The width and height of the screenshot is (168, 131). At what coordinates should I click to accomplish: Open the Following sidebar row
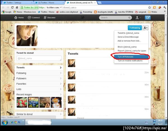(x=39, y=73)
